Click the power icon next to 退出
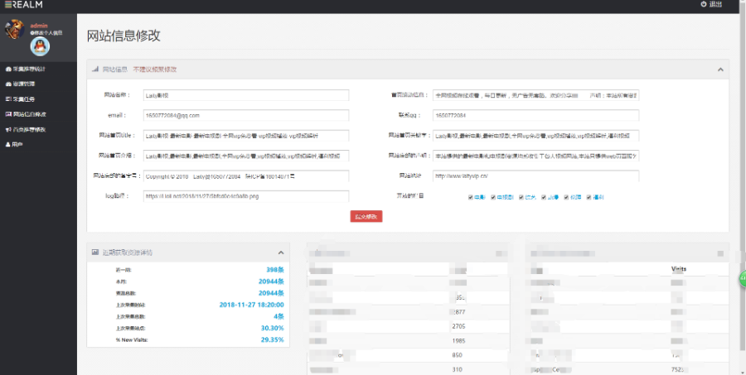 pyautogui.click(x=704, y=4)
